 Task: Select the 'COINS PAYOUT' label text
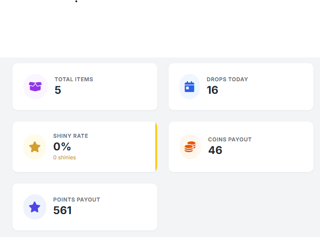(230, 140)
